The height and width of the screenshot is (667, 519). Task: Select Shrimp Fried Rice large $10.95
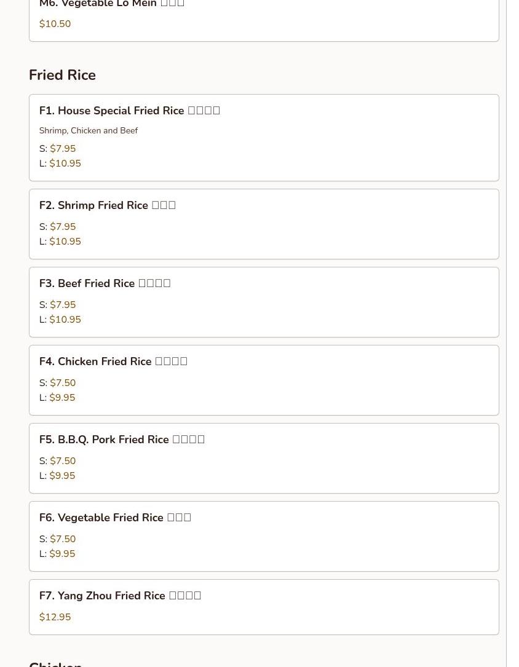65,242
